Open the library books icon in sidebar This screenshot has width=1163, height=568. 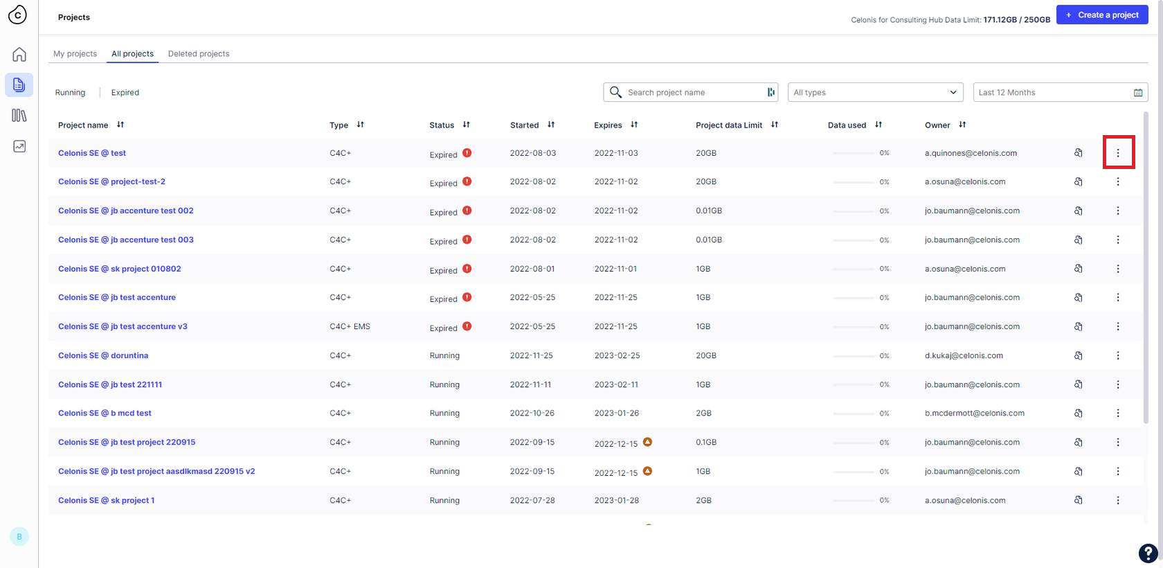19,116
